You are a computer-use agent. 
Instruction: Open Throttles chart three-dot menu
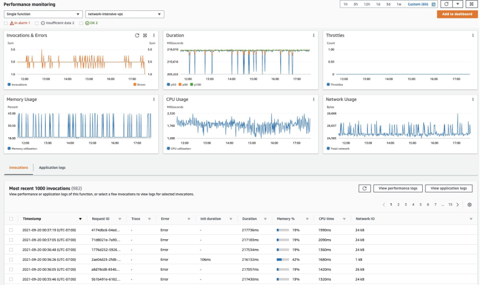tap(473, 35)
